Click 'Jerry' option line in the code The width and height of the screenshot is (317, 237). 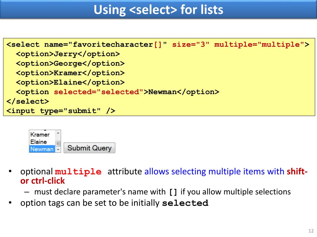pyautogui.click(x=67, y=54)
